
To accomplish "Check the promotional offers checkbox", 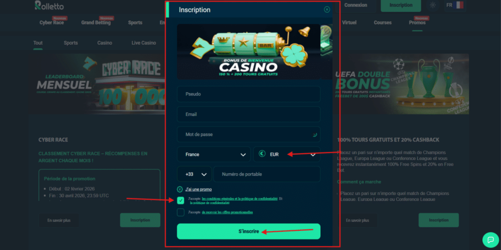I will click(180, 212).
